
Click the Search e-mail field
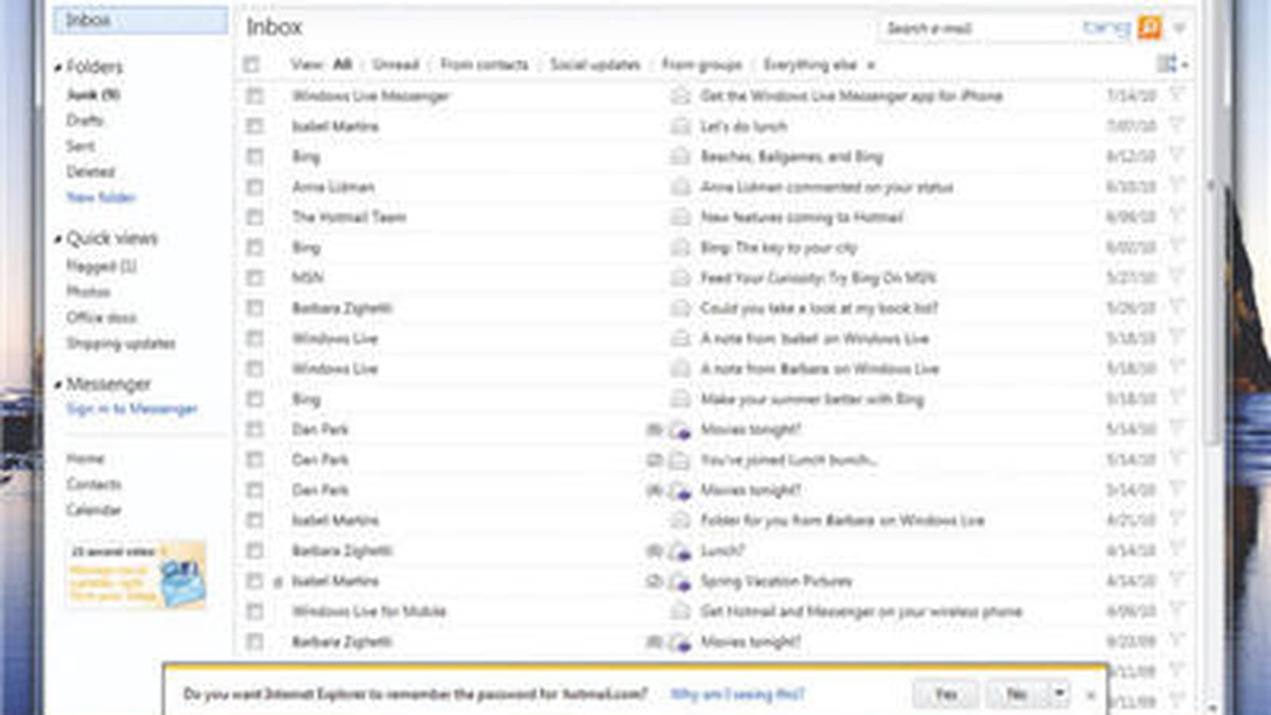(x=977, y=29)
